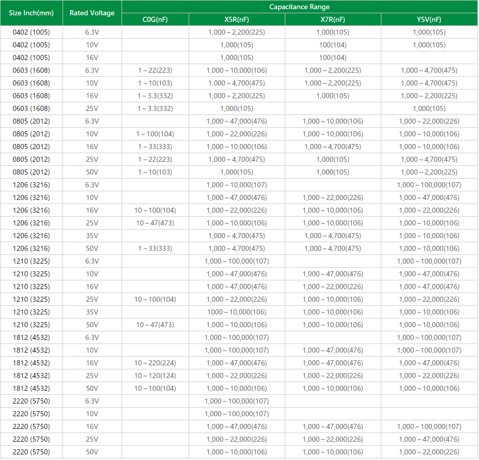Viewport: 479px width, 460px height.
Task: Click the Rated Voltage column header
Action: tap(92, 13)
